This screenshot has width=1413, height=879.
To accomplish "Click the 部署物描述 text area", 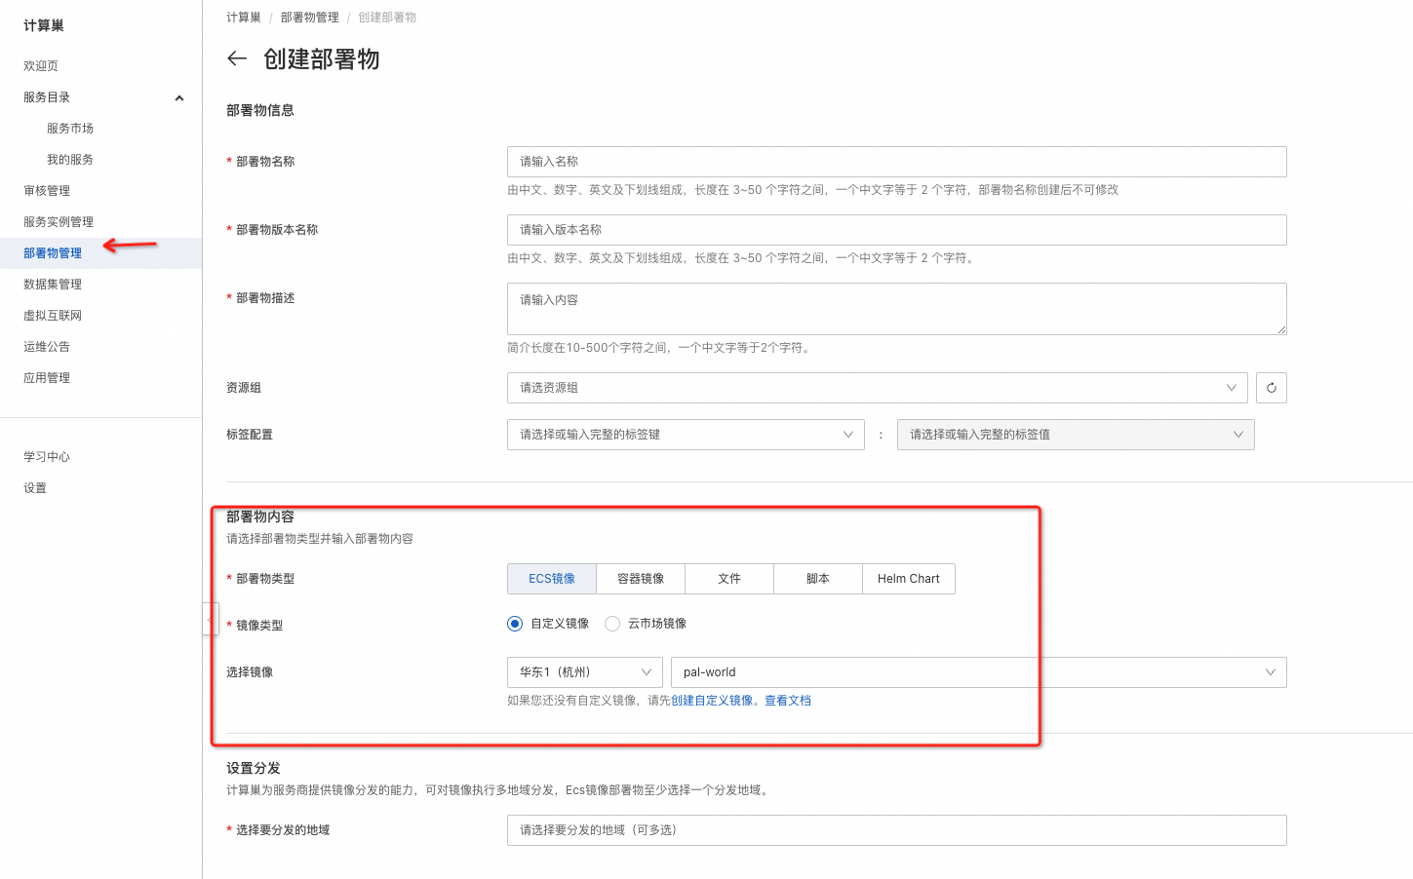I will [896, 309].
